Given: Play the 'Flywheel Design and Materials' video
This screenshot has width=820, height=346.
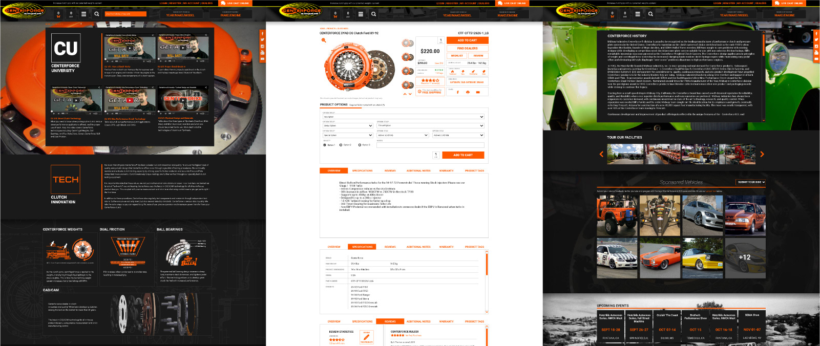Looking at the screenshot, I should [183, 100].
